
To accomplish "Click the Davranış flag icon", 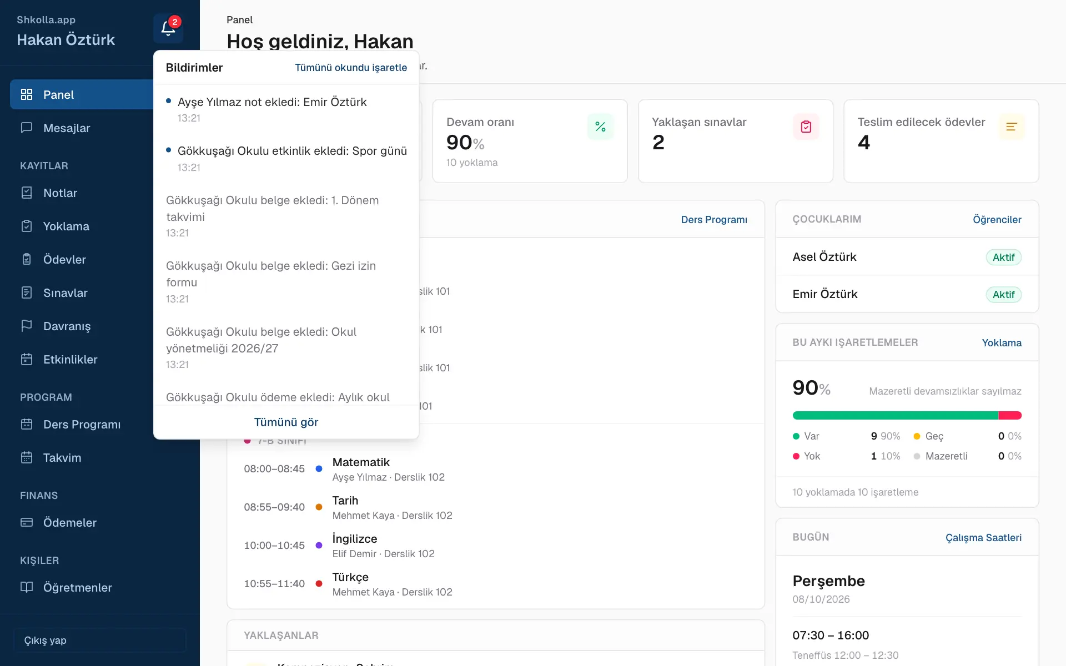I will (x=27, y=326).
